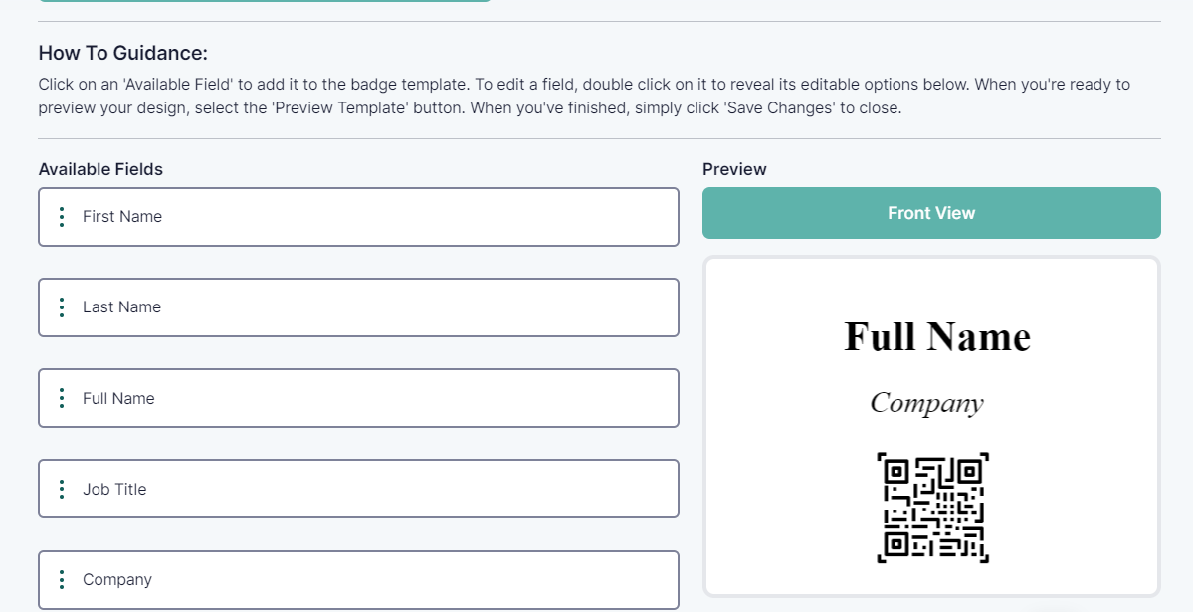Click the teal button at top edge

pos(265,1)
